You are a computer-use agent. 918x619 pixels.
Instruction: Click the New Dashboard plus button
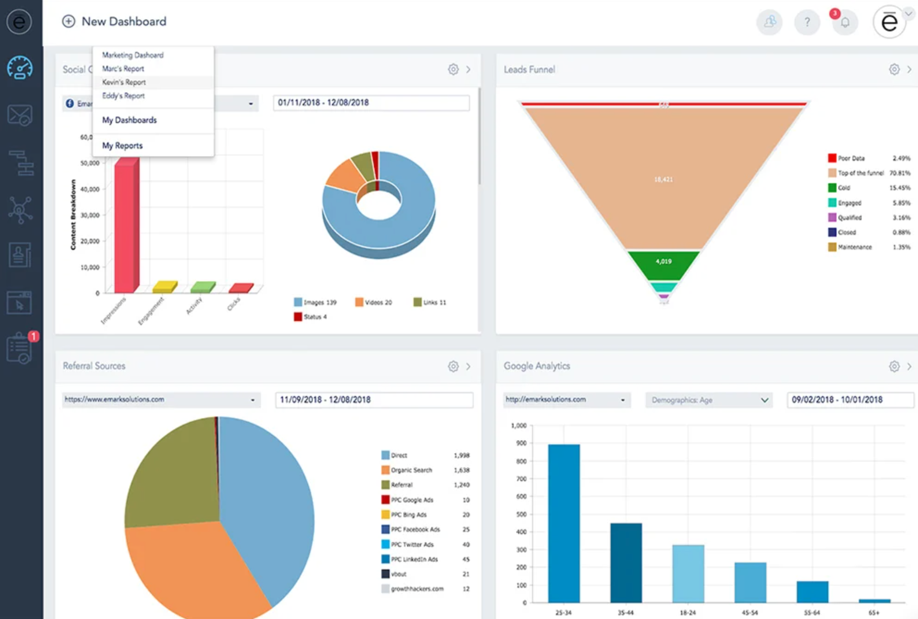tap(68, 21)
